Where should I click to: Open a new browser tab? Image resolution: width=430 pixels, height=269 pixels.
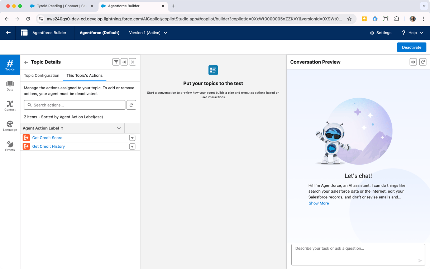click(174, 6)
